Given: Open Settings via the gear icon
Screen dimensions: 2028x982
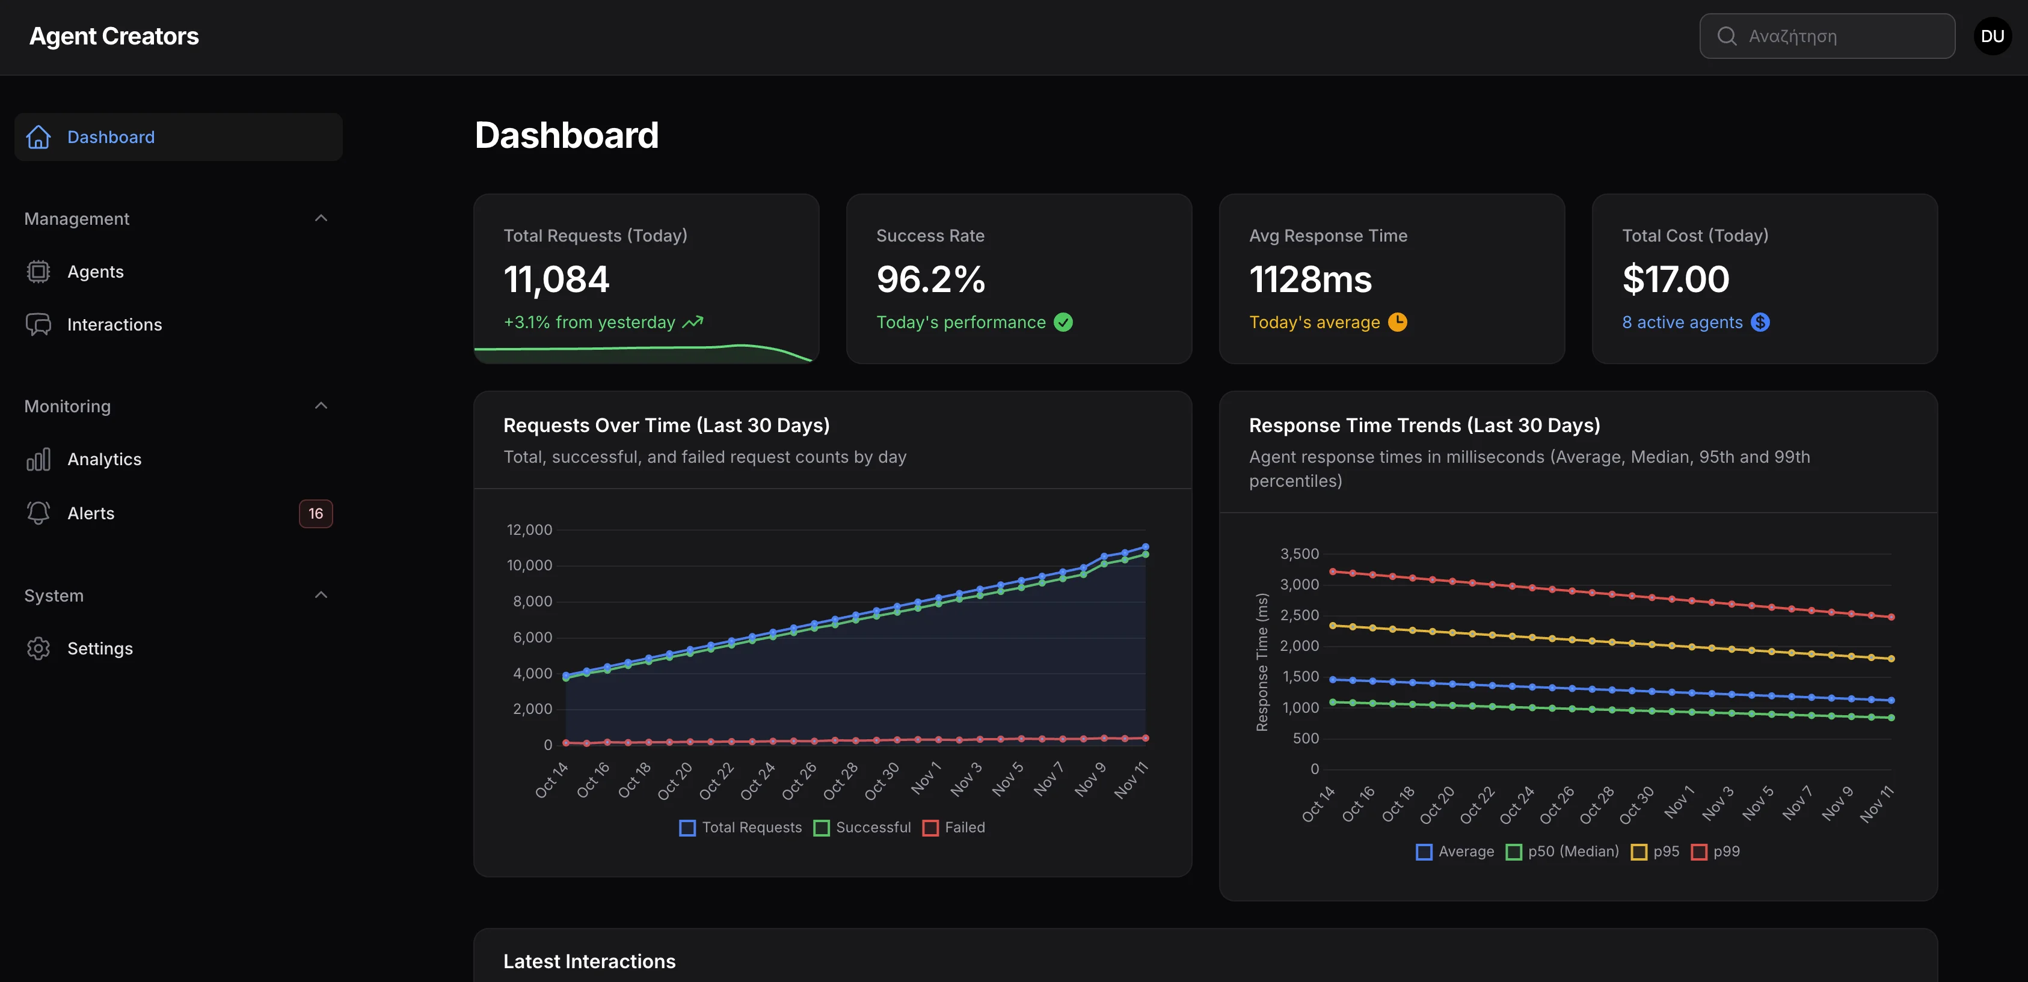Looking at the screenshot, I should (x=38, y=648).
